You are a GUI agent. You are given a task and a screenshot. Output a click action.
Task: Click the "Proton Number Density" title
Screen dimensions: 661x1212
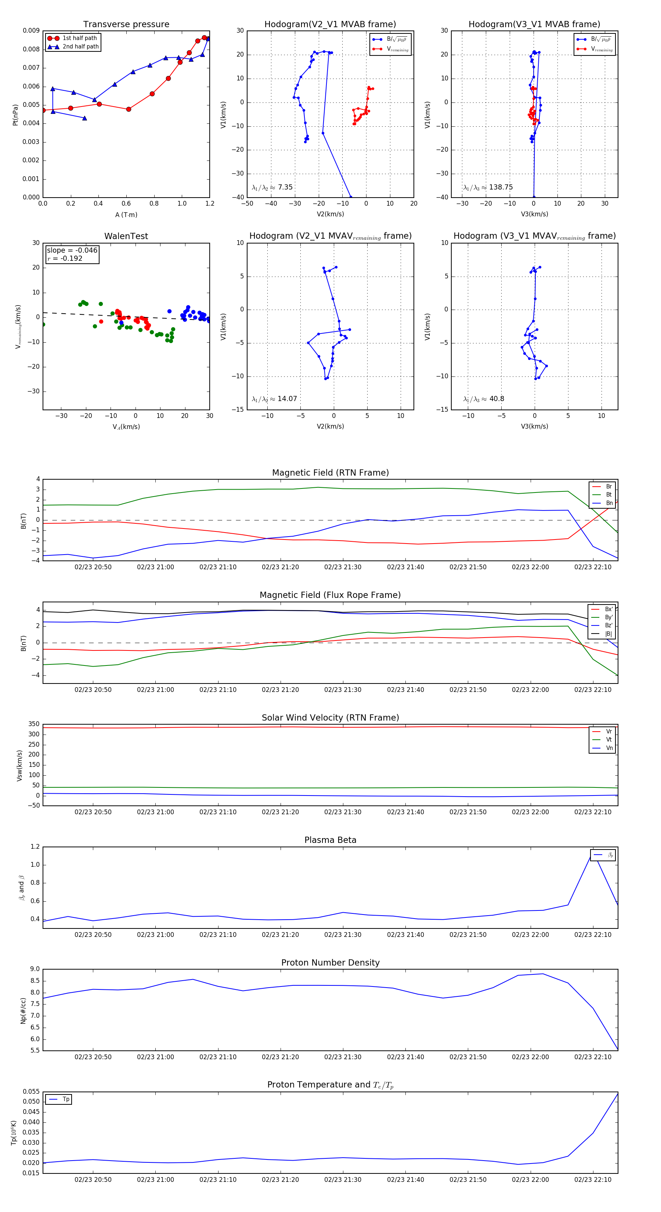tap(330, 963)
